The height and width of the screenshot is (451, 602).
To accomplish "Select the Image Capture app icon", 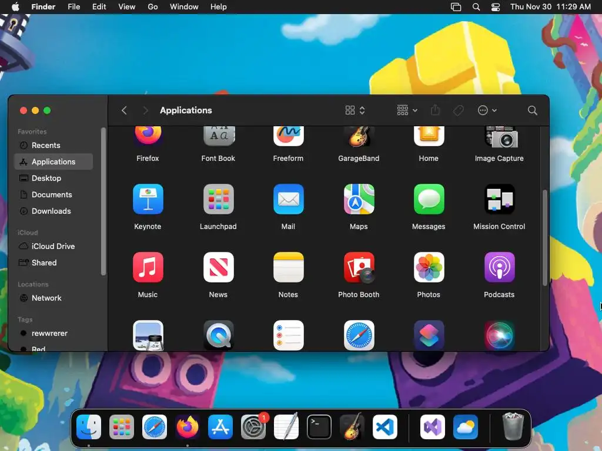I will [x=501, y=136].
